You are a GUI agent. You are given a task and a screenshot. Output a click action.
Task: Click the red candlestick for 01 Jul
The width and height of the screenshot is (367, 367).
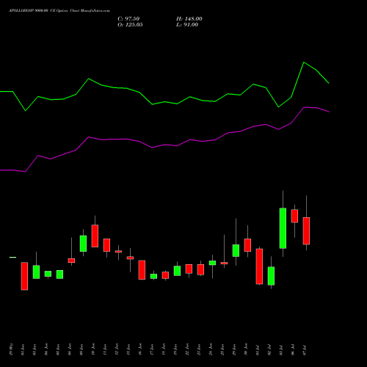point(259,266)
